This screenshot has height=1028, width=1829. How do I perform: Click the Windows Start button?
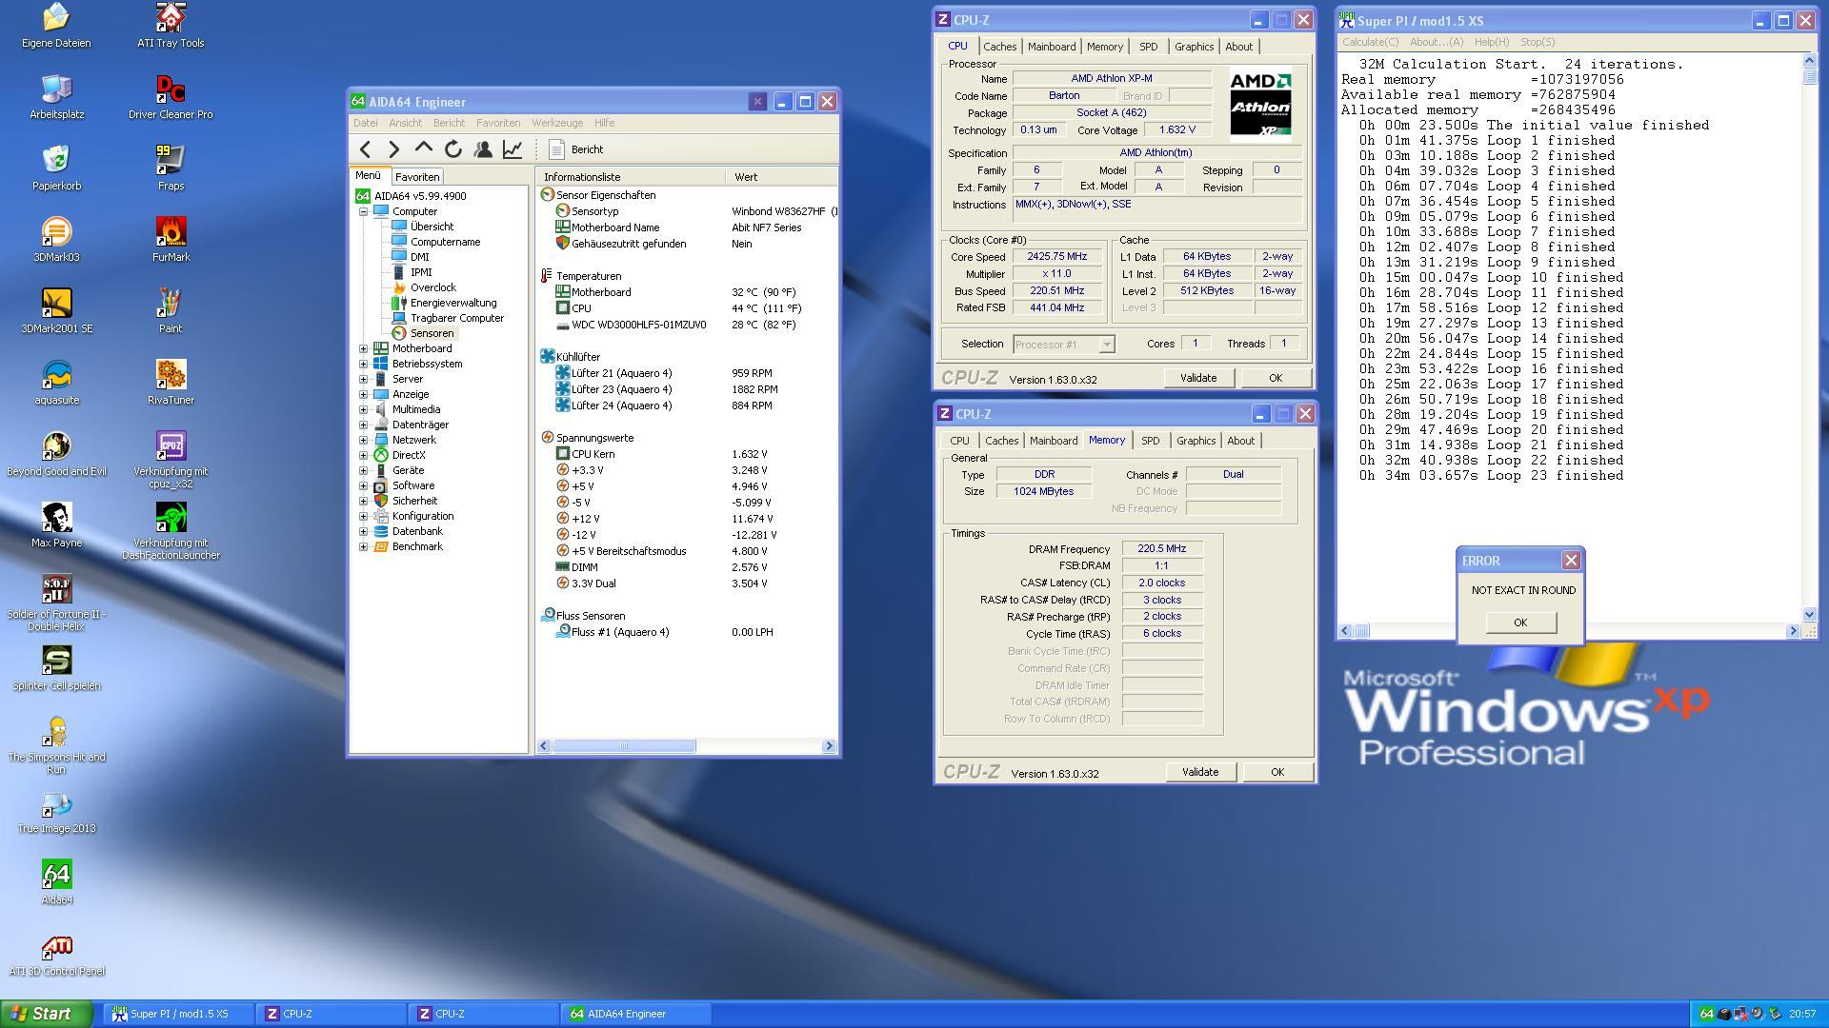(x=46, y=1014)
